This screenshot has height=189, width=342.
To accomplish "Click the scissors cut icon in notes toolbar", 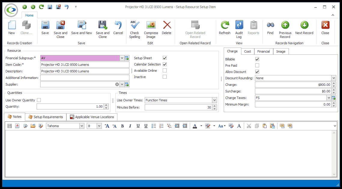I will tap(249, 126).
